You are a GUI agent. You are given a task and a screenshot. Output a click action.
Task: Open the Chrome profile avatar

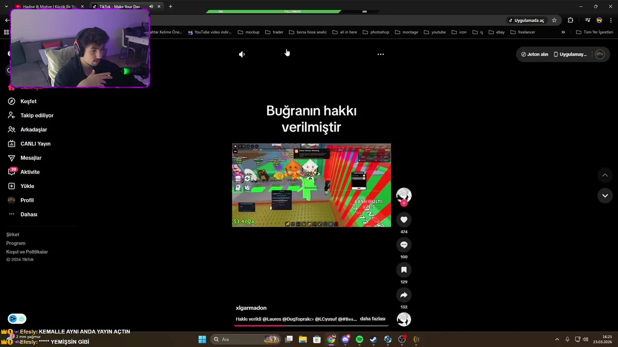point(599,20)
